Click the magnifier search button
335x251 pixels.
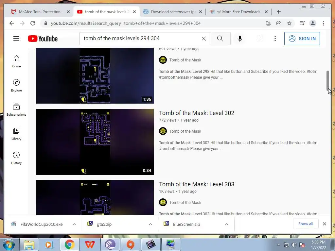pyautogui.click(x=220, y=39)
